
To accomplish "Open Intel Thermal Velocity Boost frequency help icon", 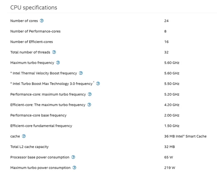I will (x=81, y=73).
